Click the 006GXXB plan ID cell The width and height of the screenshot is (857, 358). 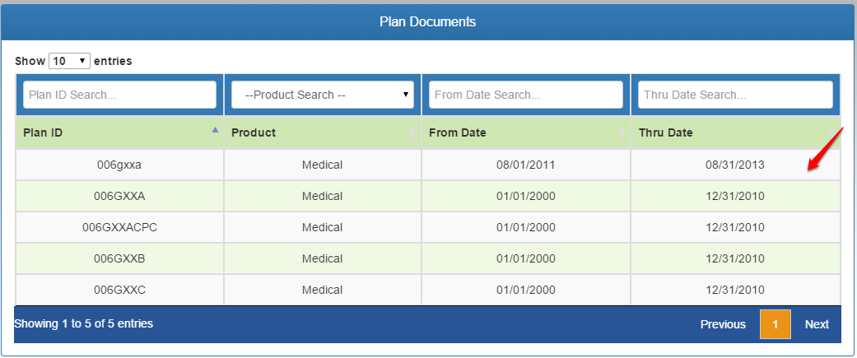click(119, 258)
